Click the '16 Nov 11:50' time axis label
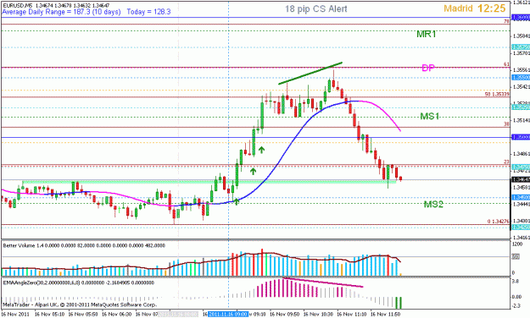This screenshot has height=318, width=530. [x=385, y=315]
